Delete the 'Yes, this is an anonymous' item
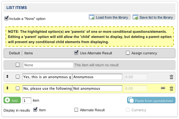 pos(171,77)
